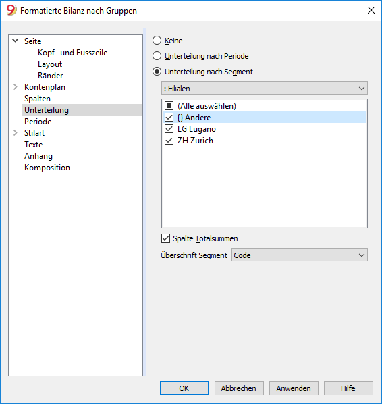The width and height of the screenshot is (382, 404).
Task: Expand the Stilart tree node
Action: (x=16, y=132)
